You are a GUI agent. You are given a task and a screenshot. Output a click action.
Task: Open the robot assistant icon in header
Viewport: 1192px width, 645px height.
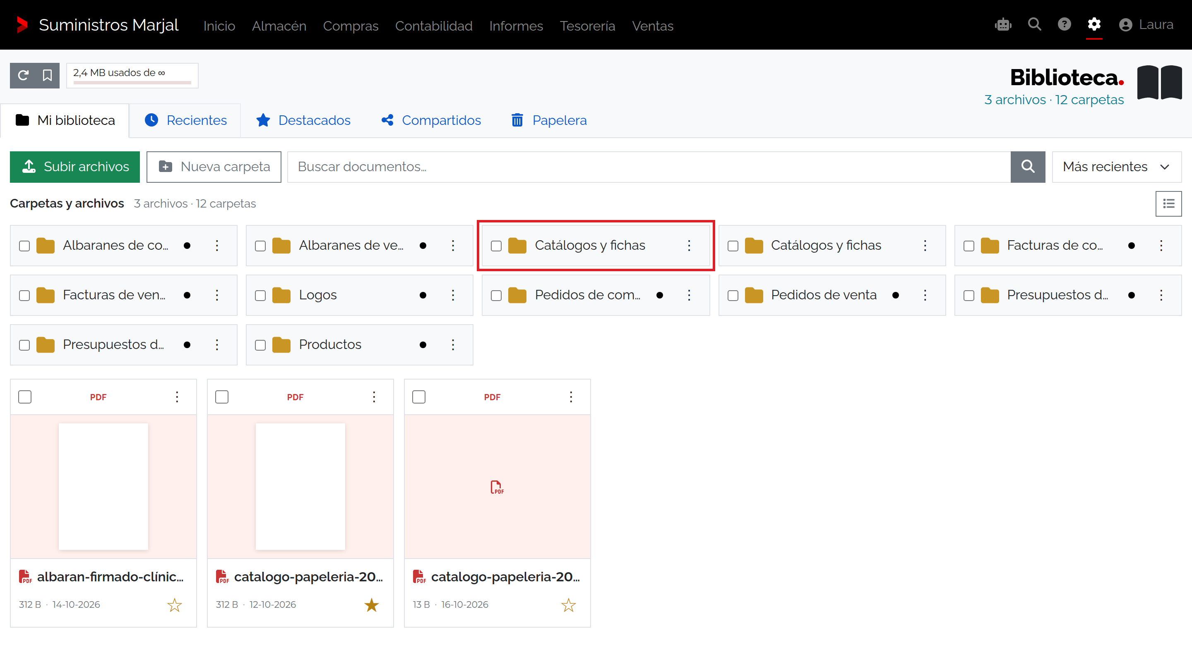(1003, 24)
